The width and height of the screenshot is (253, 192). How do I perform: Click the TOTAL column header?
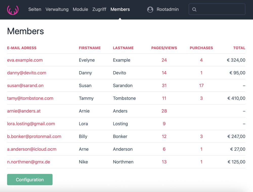pos(239,48)
